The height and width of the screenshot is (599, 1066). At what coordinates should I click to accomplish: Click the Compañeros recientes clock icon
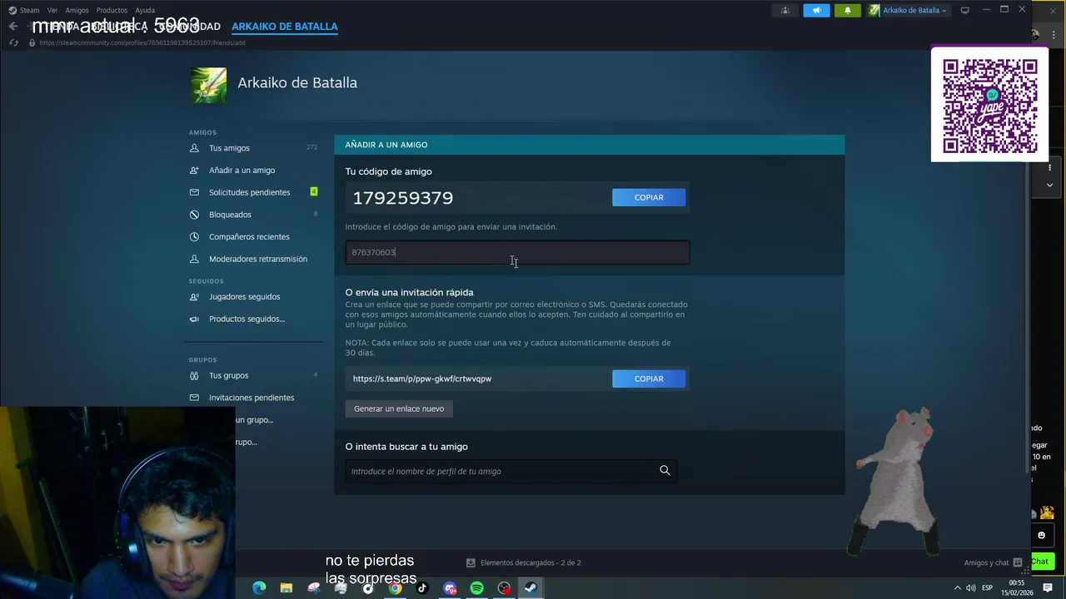click(x=194, y=237)
